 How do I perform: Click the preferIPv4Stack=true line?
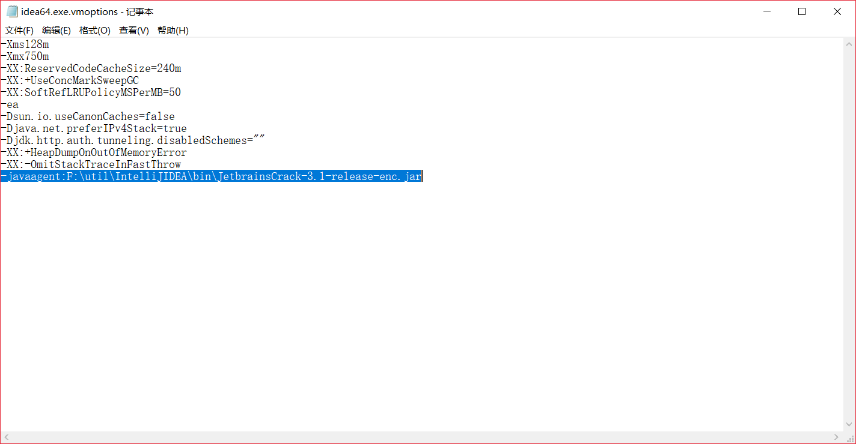[x=94, y=128]
